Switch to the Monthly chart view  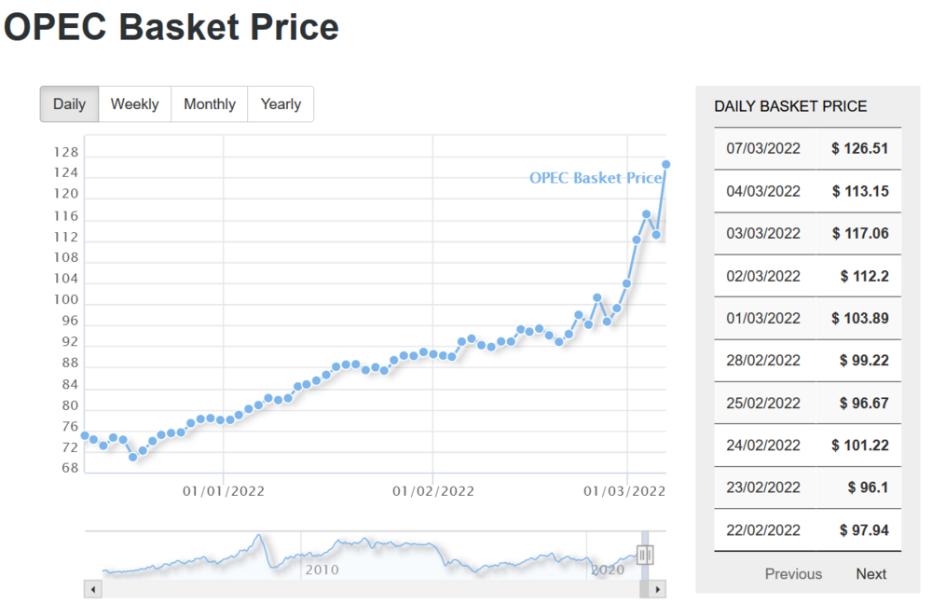point(210,104)
